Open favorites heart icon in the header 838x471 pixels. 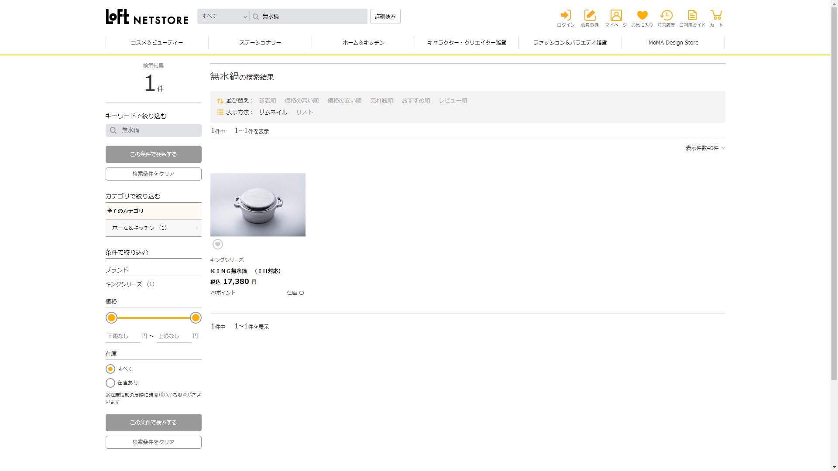point(642,16)
